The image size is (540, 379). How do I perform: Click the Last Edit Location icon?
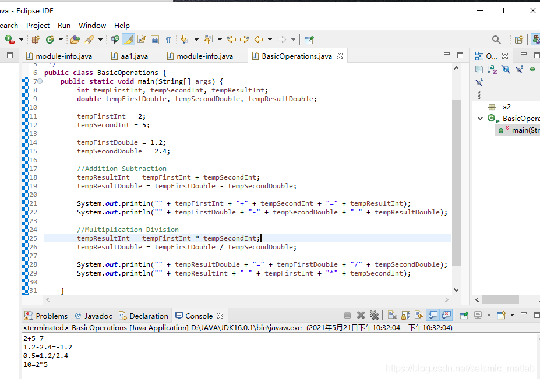[231, 40]
